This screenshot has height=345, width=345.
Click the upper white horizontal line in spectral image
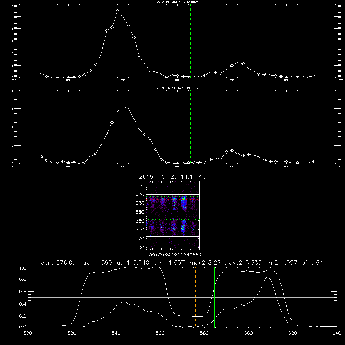pos(173,194)
